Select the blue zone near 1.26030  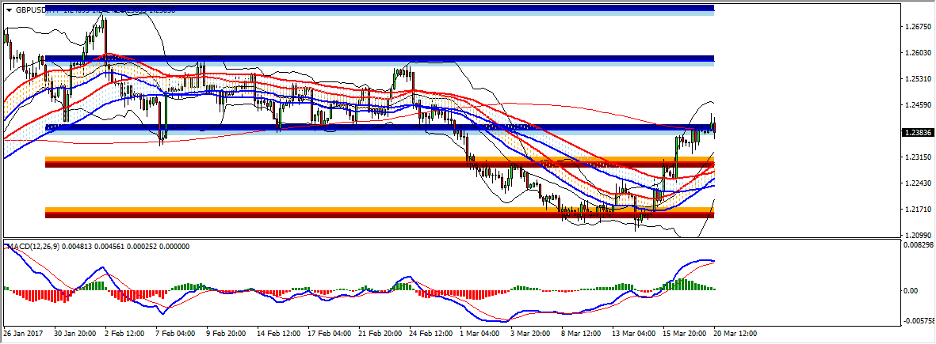(380, 60)
